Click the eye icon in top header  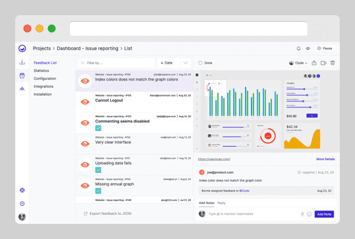pos(308,49)
